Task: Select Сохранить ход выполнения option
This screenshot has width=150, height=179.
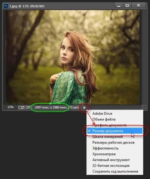Action: pos(115,171)
